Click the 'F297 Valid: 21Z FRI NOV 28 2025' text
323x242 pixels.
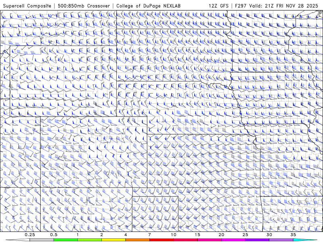click(x=277, y=6)
